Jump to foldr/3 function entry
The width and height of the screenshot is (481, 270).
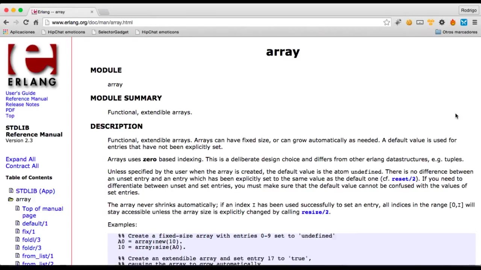[x=32, y=248]
